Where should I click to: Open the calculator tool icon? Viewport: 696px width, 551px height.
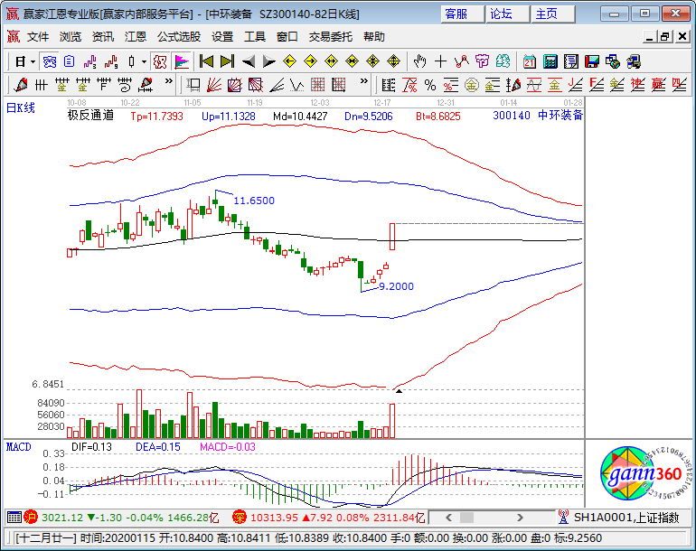[x=550, y=61]
